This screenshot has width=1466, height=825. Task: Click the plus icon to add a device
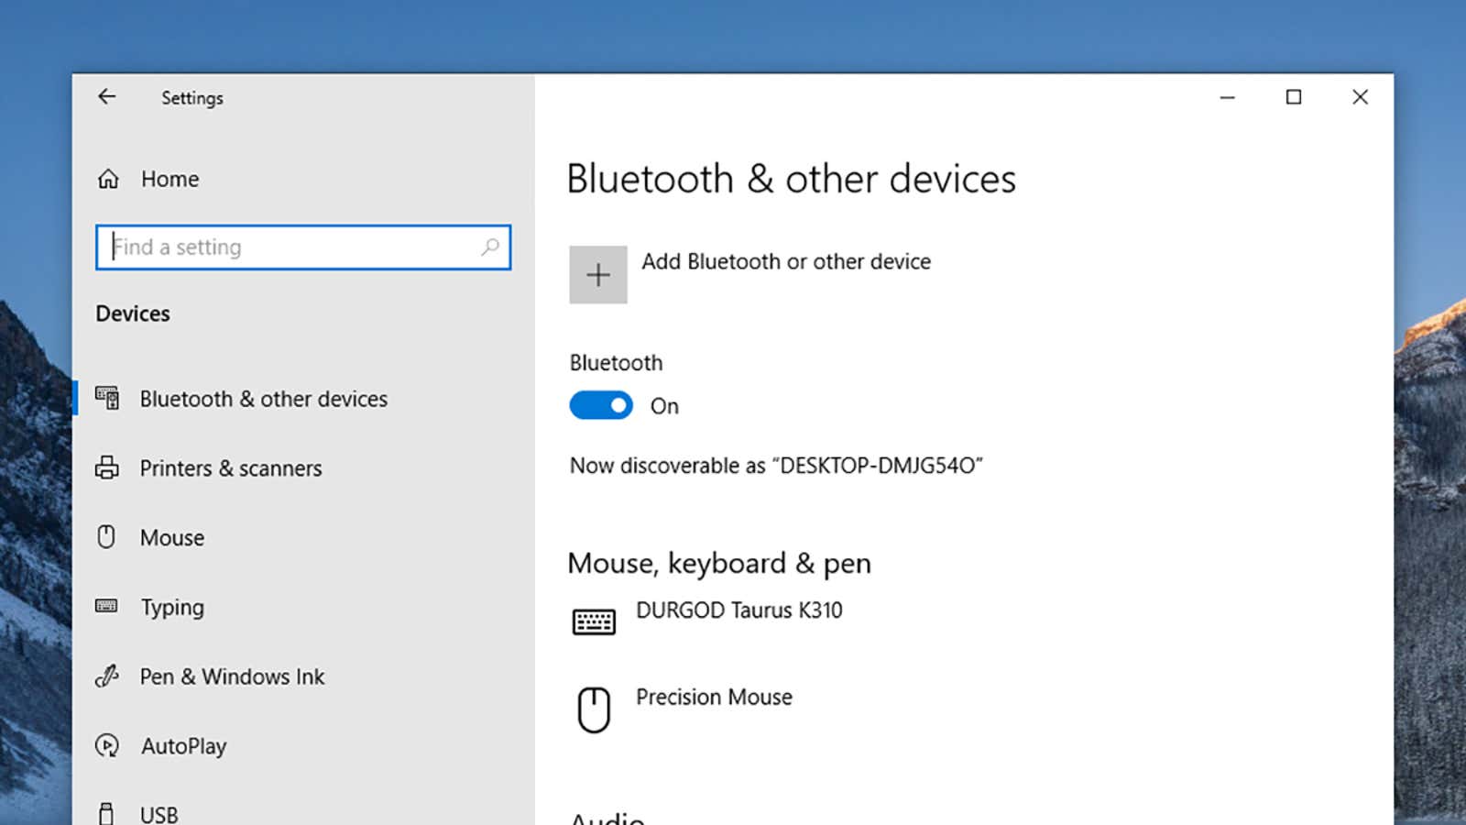point(597,273)
